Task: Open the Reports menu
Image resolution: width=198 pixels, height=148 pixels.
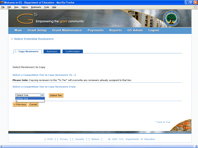Action: click(115, 30)
